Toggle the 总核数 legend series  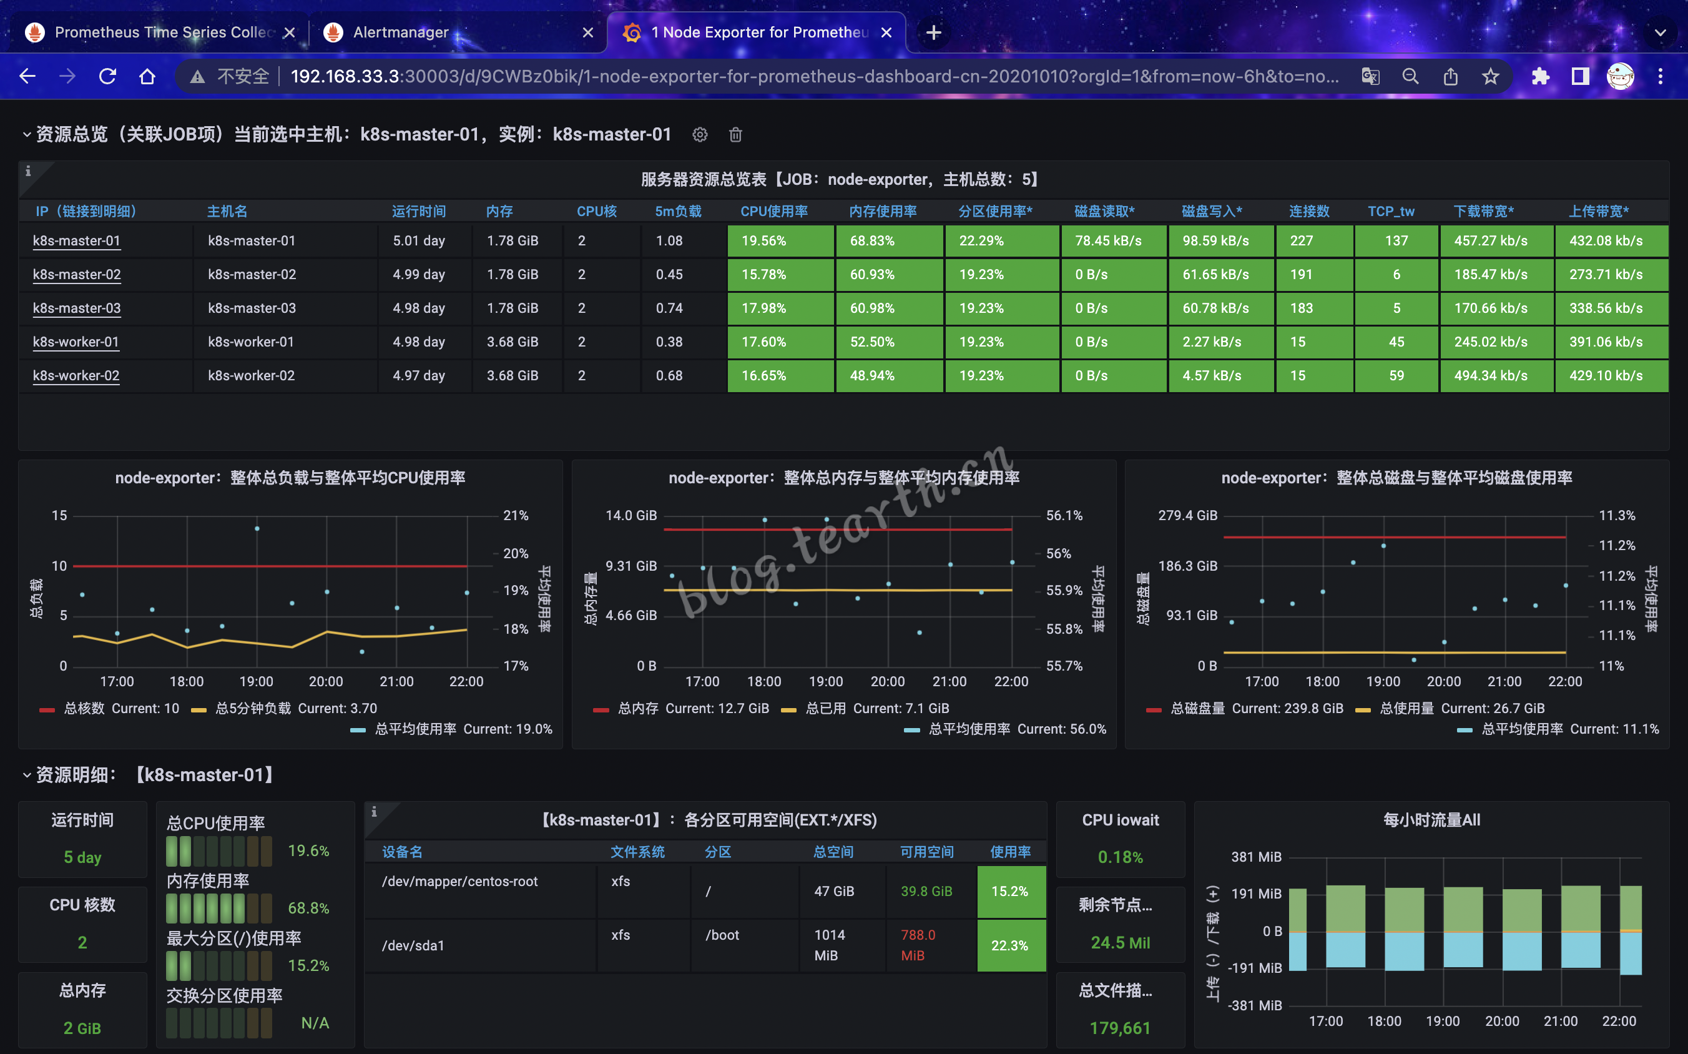[x=84, y=708]
